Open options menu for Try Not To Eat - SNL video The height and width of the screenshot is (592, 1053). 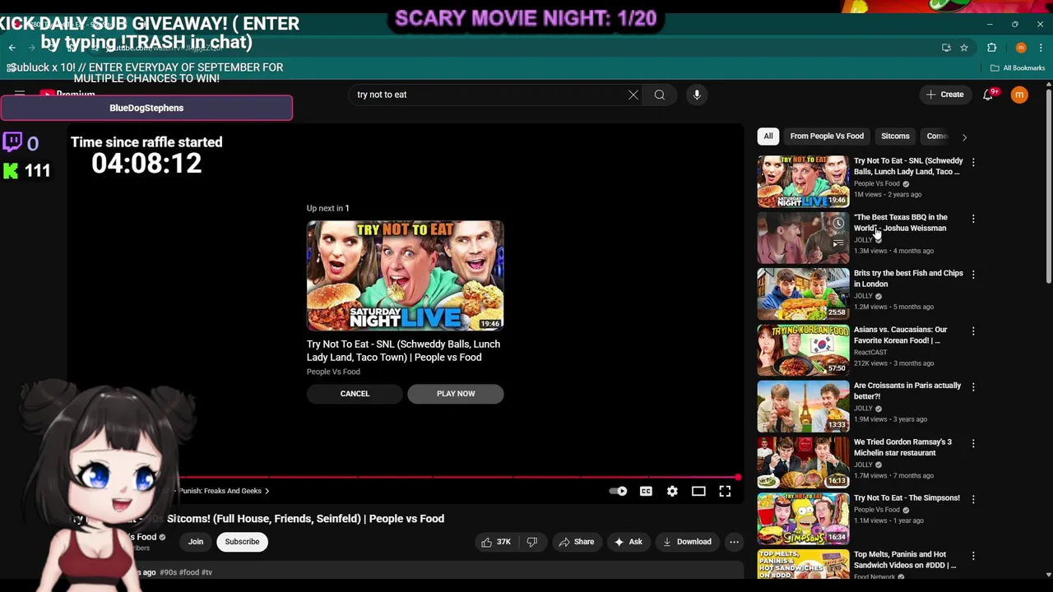coord(973,163)
